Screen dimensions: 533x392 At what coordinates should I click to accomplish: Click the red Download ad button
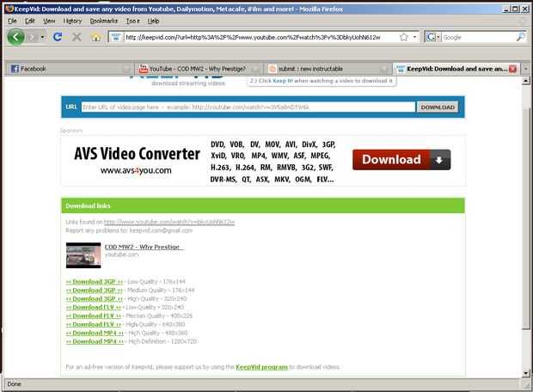(x=401, y=159)
